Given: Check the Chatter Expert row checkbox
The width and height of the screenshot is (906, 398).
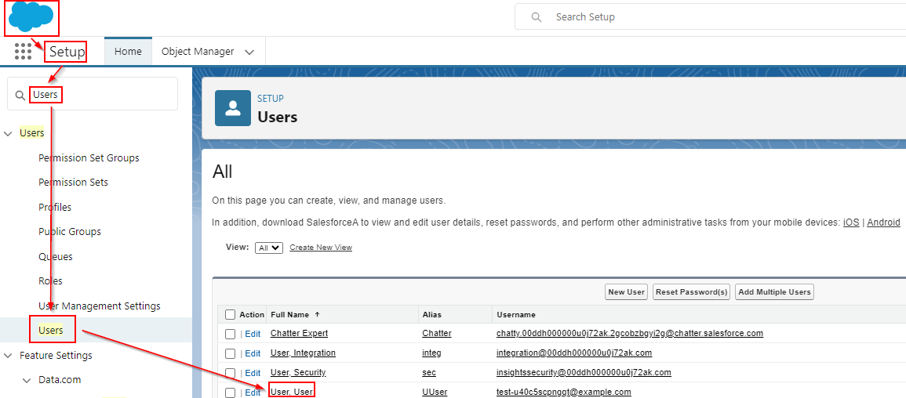Looking at the screenshot, I should point(230,334).
